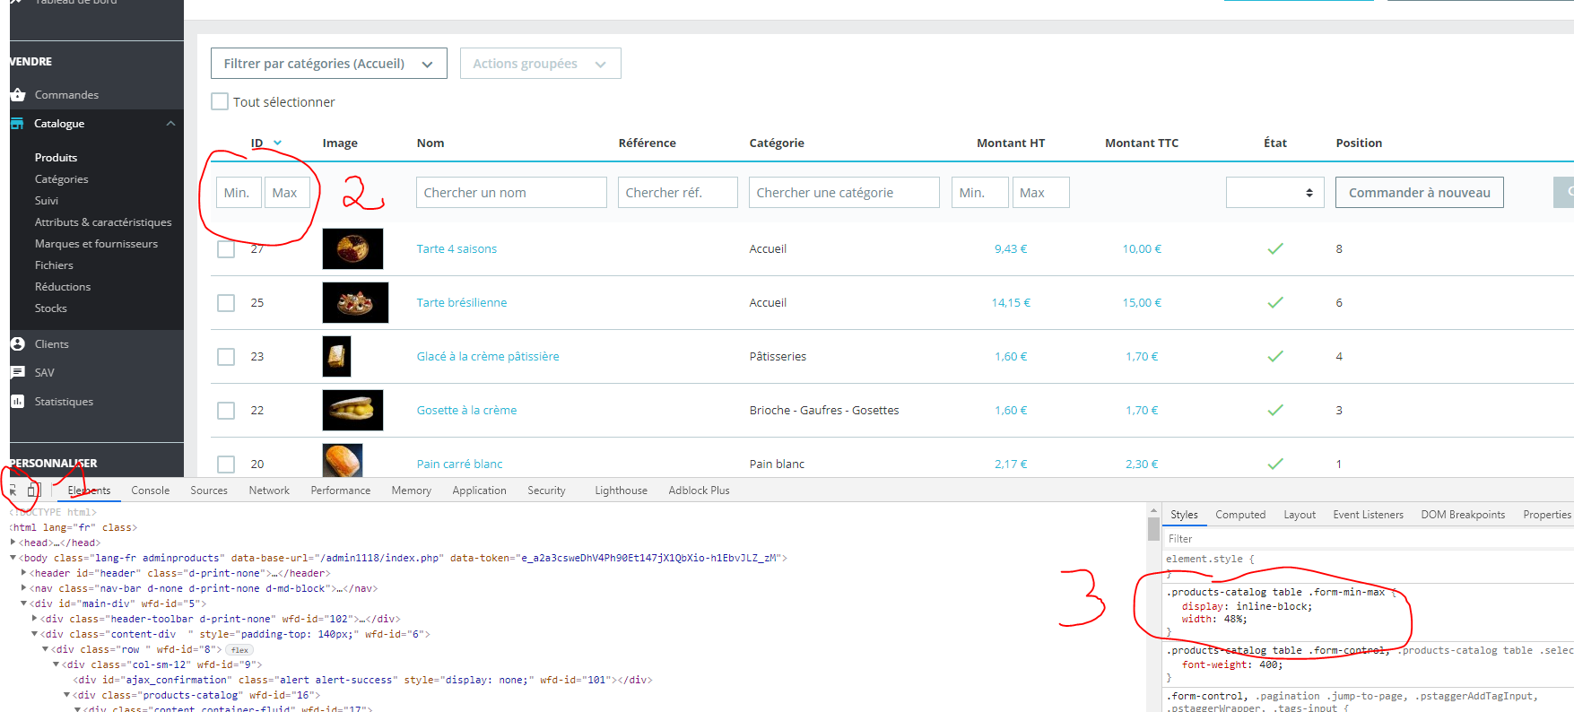
Task: Expand the nav element in DOM tree
Action: point(24,588)
